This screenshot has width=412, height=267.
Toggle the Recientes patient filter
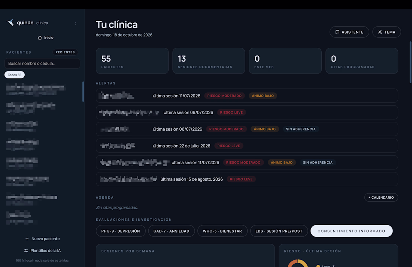point(65,52)
